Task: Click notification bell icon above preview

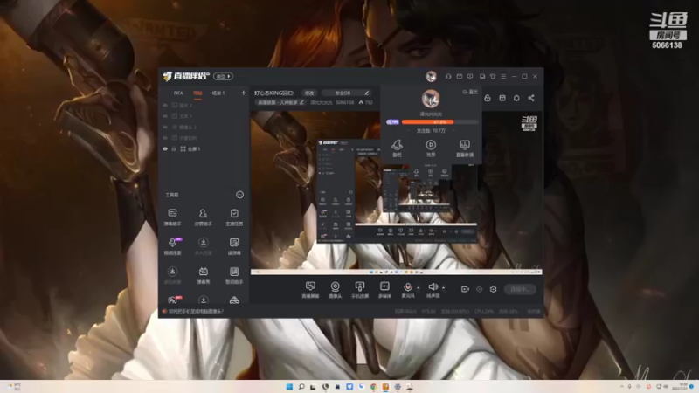Action: (516, 98)
